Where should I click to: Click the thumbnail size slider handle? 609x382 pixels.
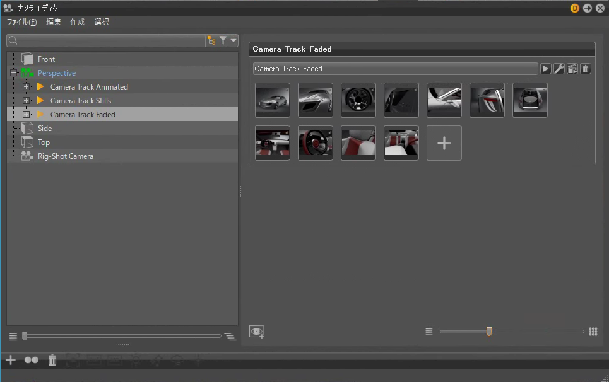coord(489,331)
